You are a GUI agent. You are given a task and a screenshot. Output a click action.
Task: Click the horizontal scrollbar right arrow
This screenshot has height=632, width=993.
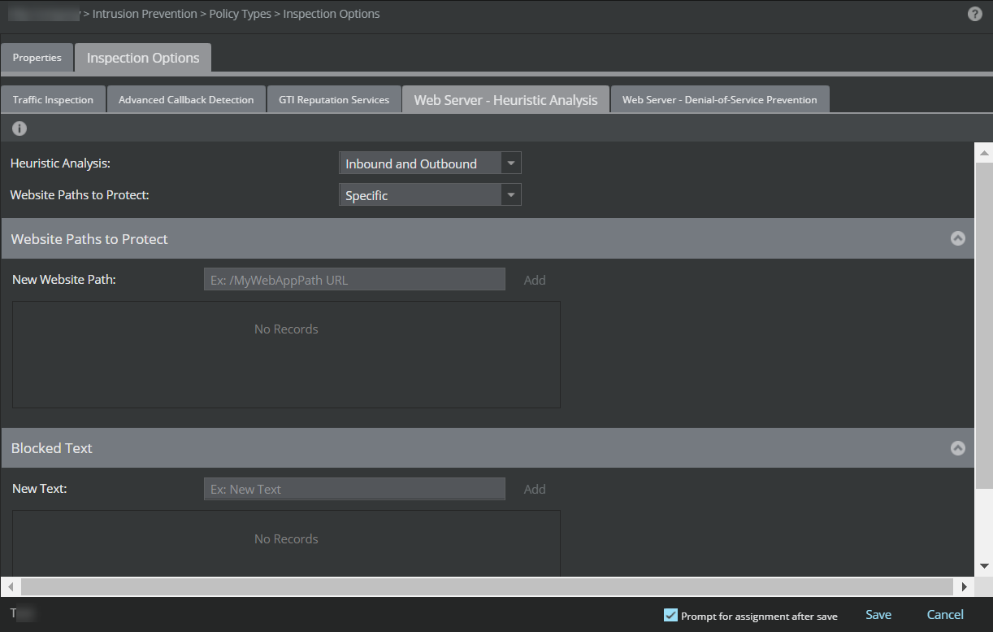pyautogui.click(x=965, y=586)
